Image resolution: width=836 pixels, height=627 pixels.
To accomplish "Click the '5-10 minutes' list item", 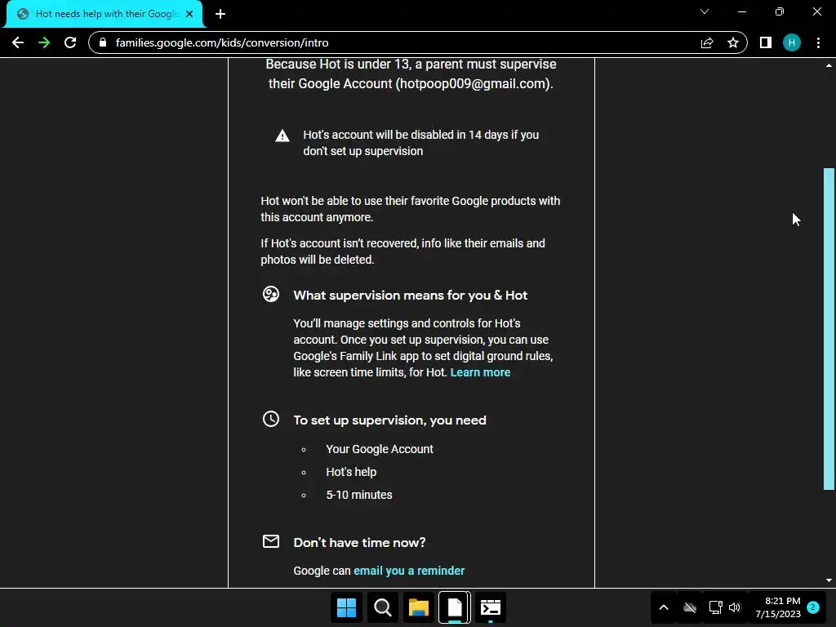I will point(359,495).
